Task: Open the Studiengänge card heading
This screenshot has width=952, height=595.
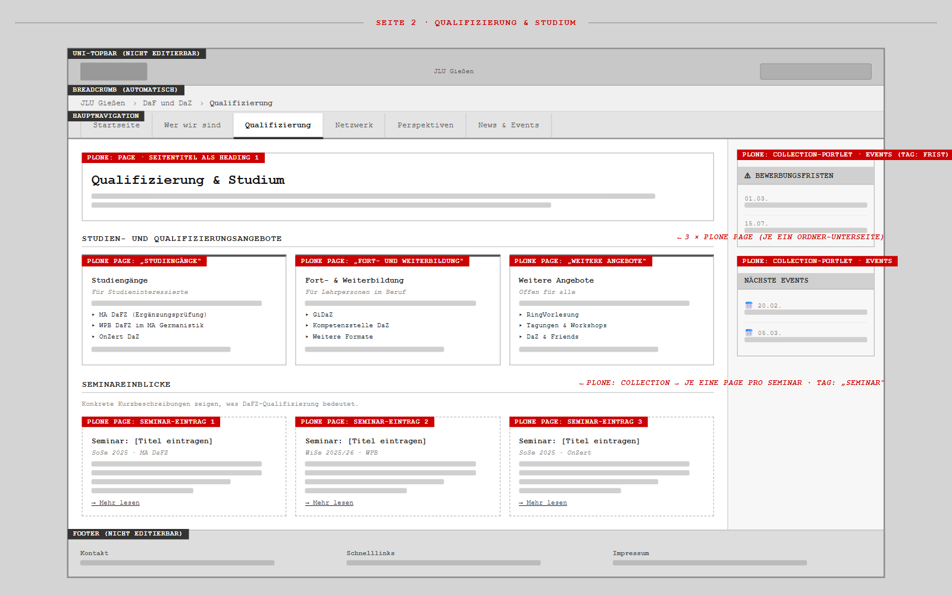Action: click(120, 280)
